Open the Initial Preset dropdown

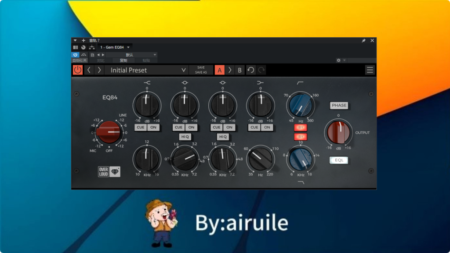tap(146, 70)
